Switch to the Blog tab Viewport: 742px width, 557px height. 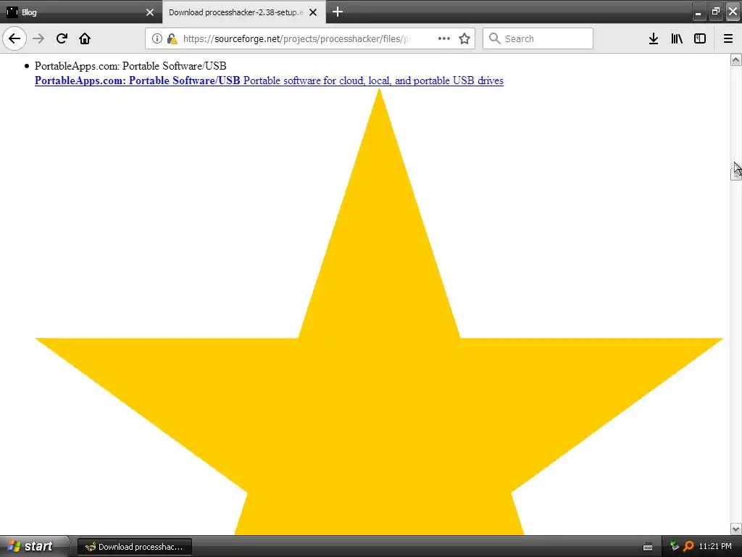[x=81, y=12]
